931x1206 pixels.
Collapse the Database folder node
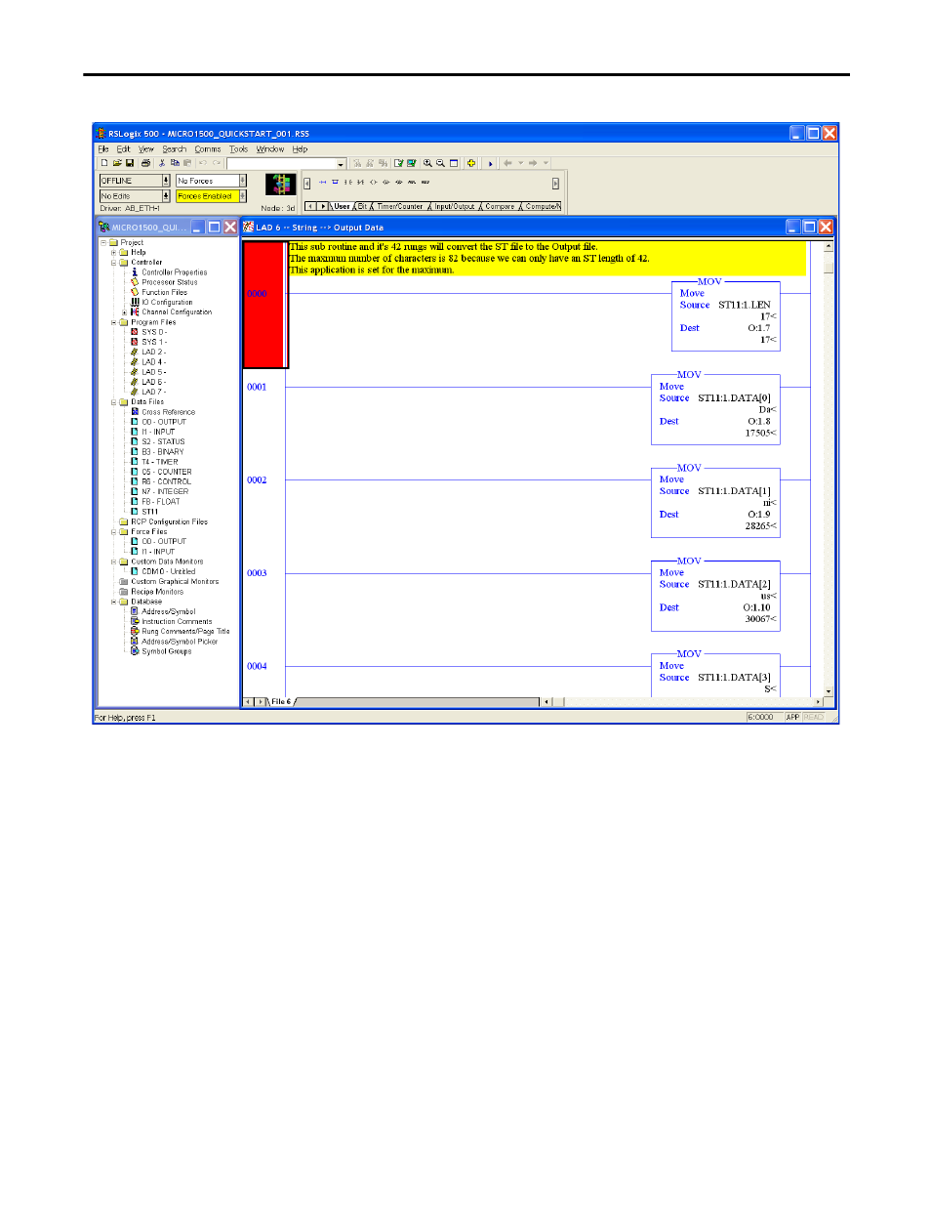point(113,602)
